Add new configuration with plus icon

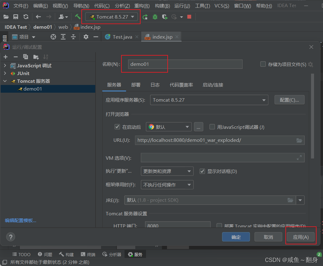(x=6, y=57)
